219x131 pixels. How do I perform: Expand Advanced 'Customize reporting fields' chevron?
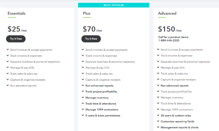coord(158,121)
